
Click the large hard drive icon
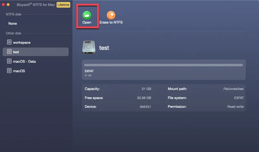[x=89, y=48]
